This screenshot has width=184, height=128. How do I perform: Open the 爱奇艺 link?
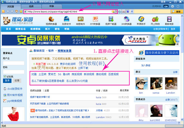pos(52,74)
